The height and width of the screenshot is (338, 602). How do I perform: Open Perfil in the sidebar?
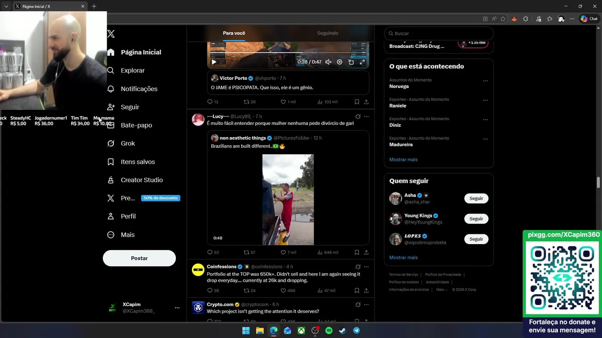(x=121, y=216)
